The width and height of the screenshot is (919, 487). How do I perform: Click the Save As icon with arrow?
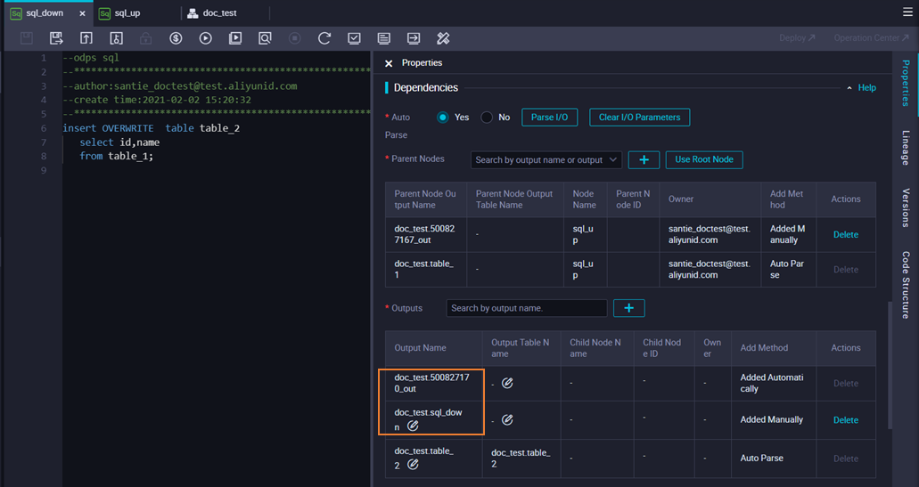(56, 38)
